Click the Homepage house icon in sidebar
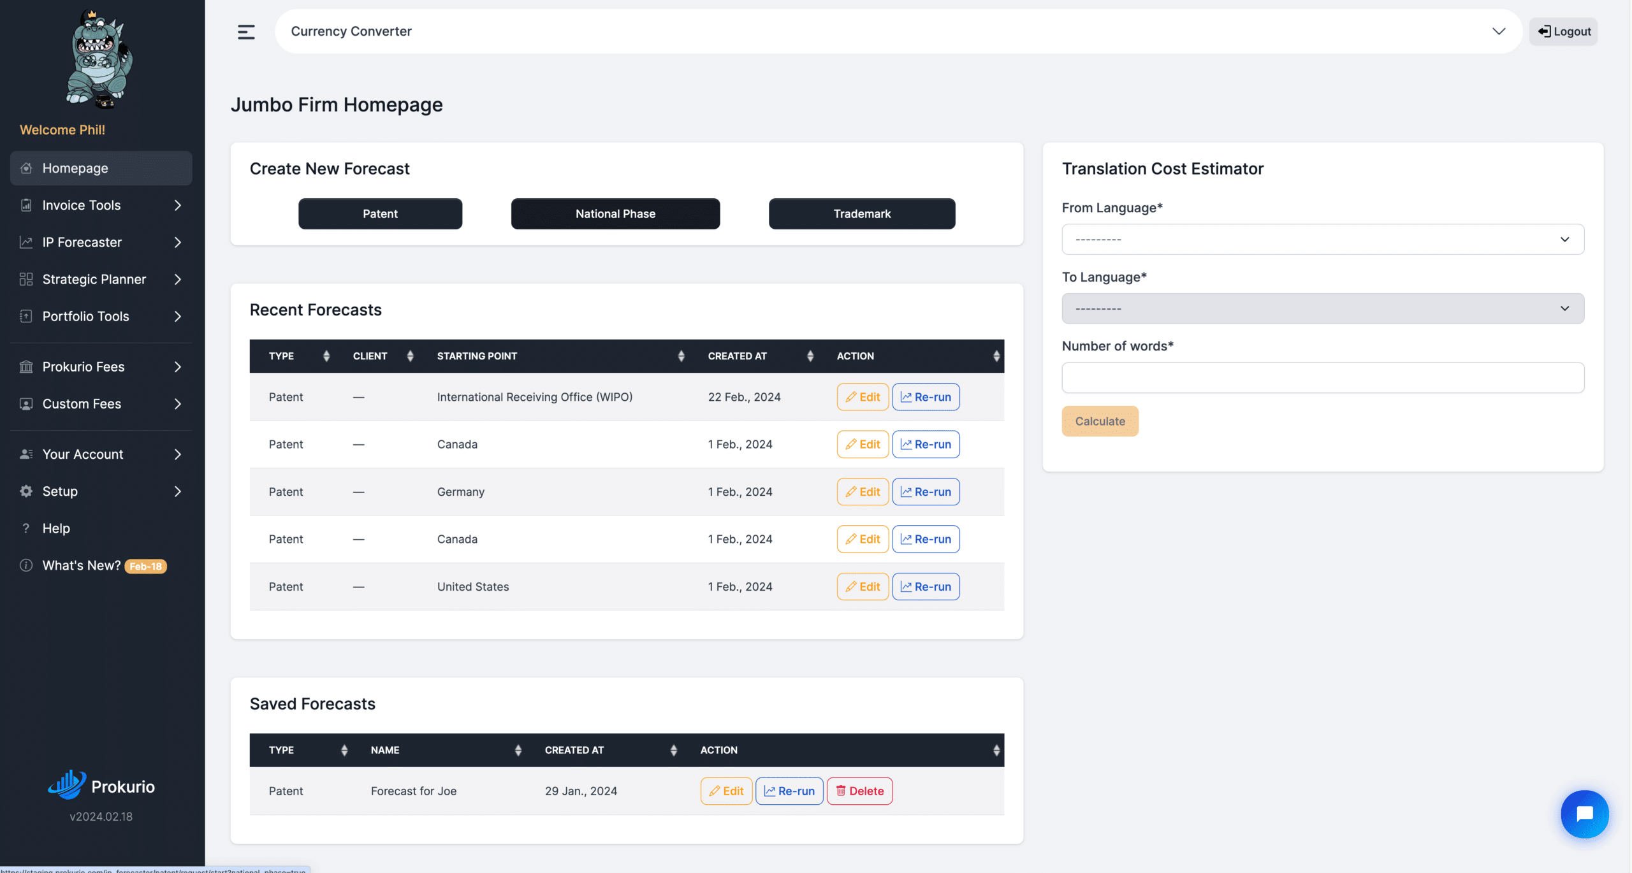This screenshot has height=873, width=1632. (x=26, y=168)
